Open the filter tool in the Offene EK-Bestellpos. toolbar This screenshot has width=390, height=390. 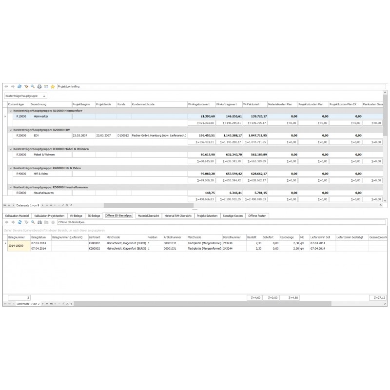(26, 222)
